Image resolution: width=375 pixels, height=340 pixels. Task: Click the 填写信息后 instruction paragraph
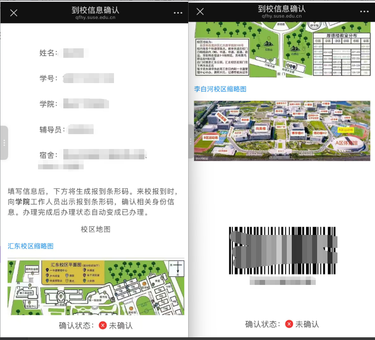93,202
